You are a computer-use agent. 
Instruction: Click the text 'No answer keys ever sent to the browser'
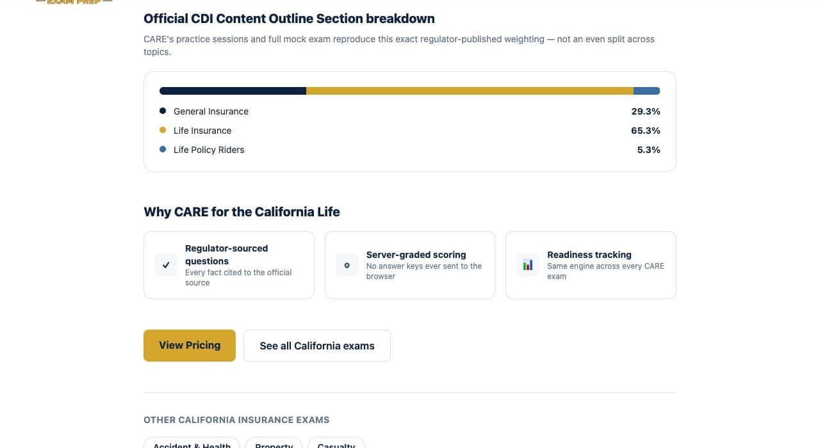(x=424, y=271)
